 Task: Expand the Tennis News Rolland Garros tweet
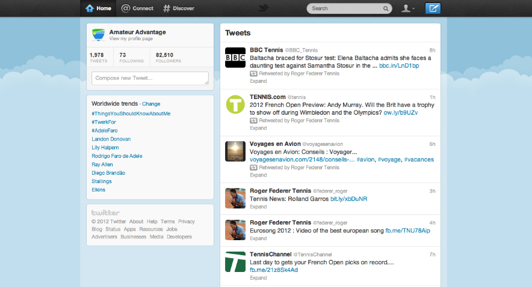(258, 207)
